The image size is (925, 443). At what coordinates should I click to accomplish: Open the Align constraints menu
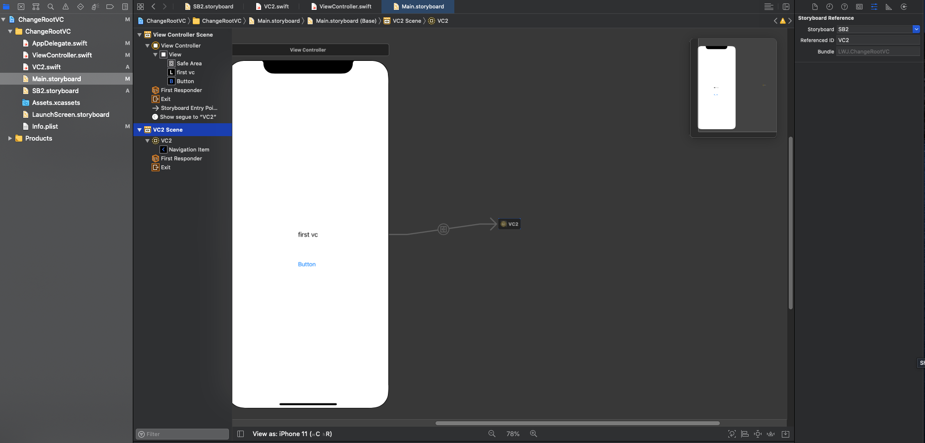745,434
